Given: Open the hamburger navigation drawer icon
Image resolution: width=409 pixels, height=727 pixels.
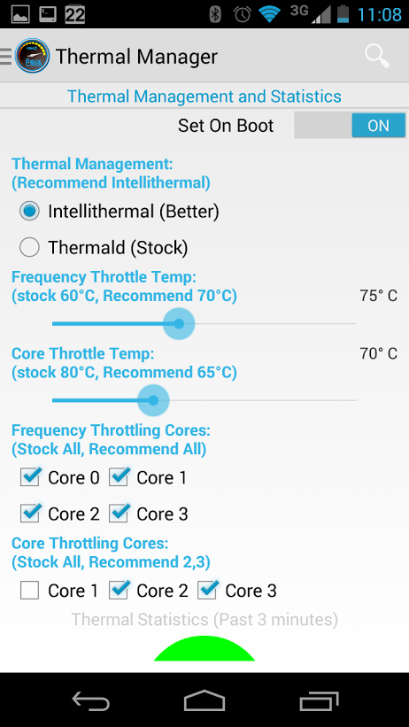Looking at the screenshot, I should 5,56.
